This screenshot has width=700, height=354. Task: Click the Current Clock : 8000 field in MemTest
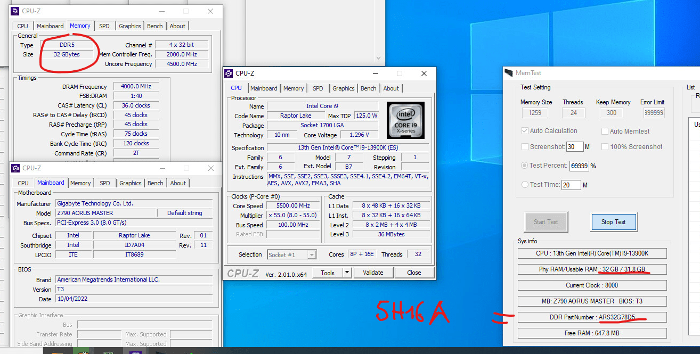tap(592, 285)
